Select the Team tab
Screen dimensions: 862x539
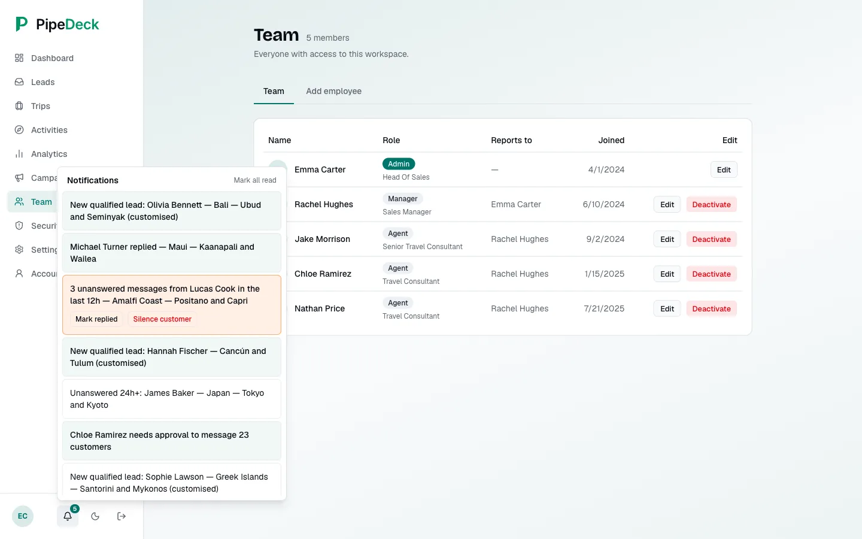coord(274,91)
